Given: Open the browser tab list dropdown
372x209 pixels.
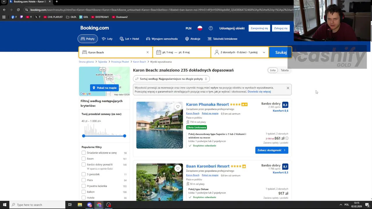Looking at the screenshot, I should coord(4,1).
